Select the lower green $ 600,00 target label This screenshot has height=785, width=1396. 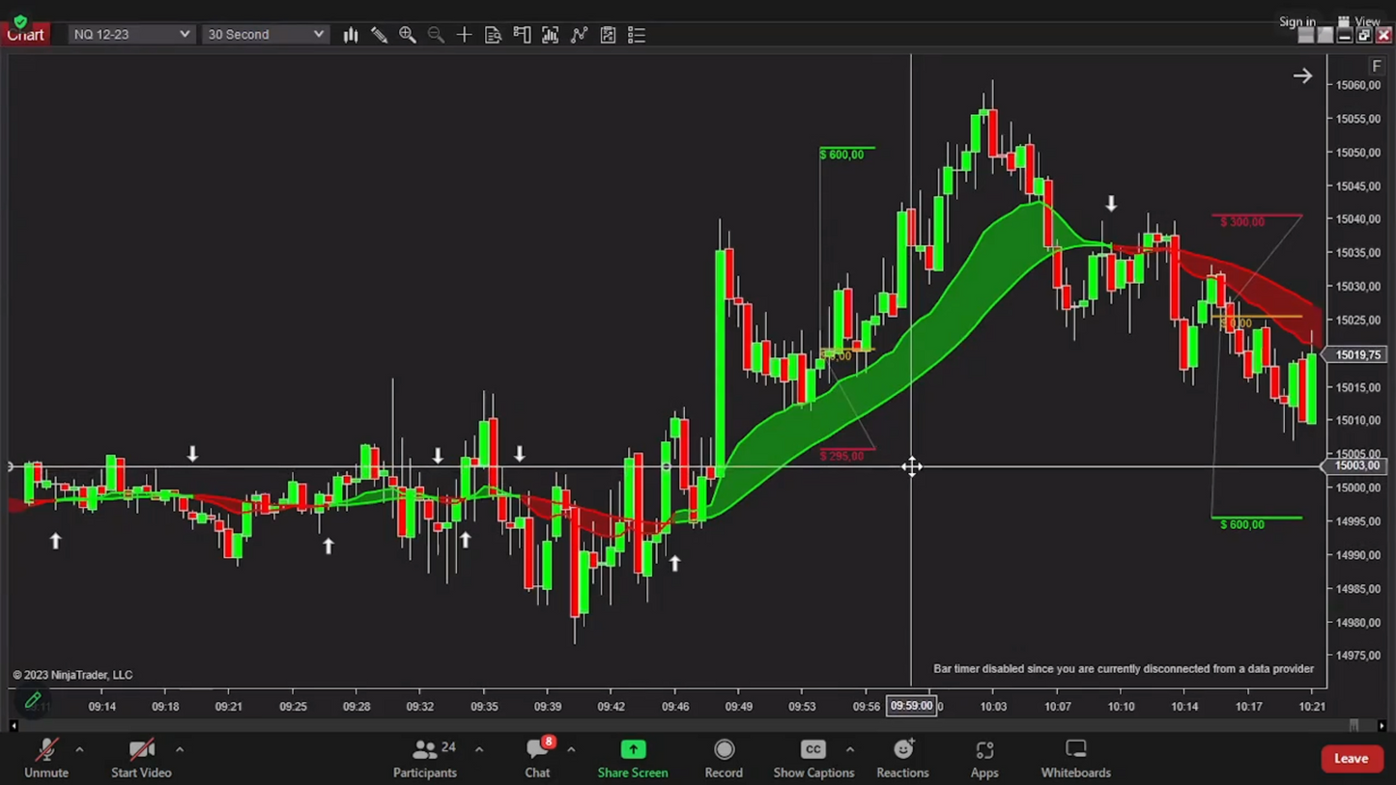1241,524
